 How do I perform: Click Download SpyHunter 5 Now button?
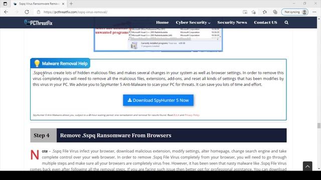[158, 100]
